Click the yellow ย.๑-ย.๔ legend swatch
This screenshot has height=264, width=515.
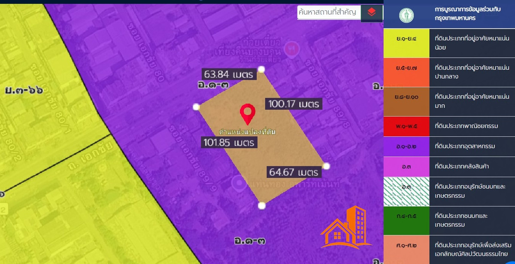406,43
